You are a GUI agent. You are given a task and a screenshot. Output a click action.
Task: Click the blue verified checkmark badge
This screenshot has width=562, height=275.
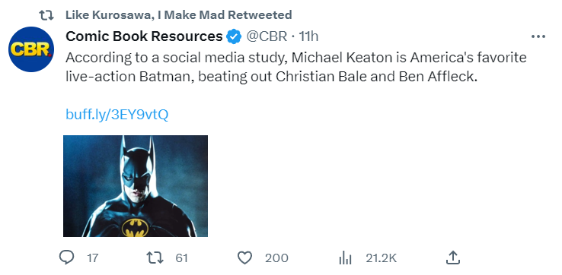235,36
